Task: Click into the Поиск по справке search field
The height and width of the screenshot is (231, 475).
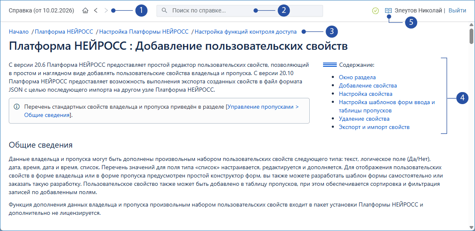Action: (x=241, y=11)
